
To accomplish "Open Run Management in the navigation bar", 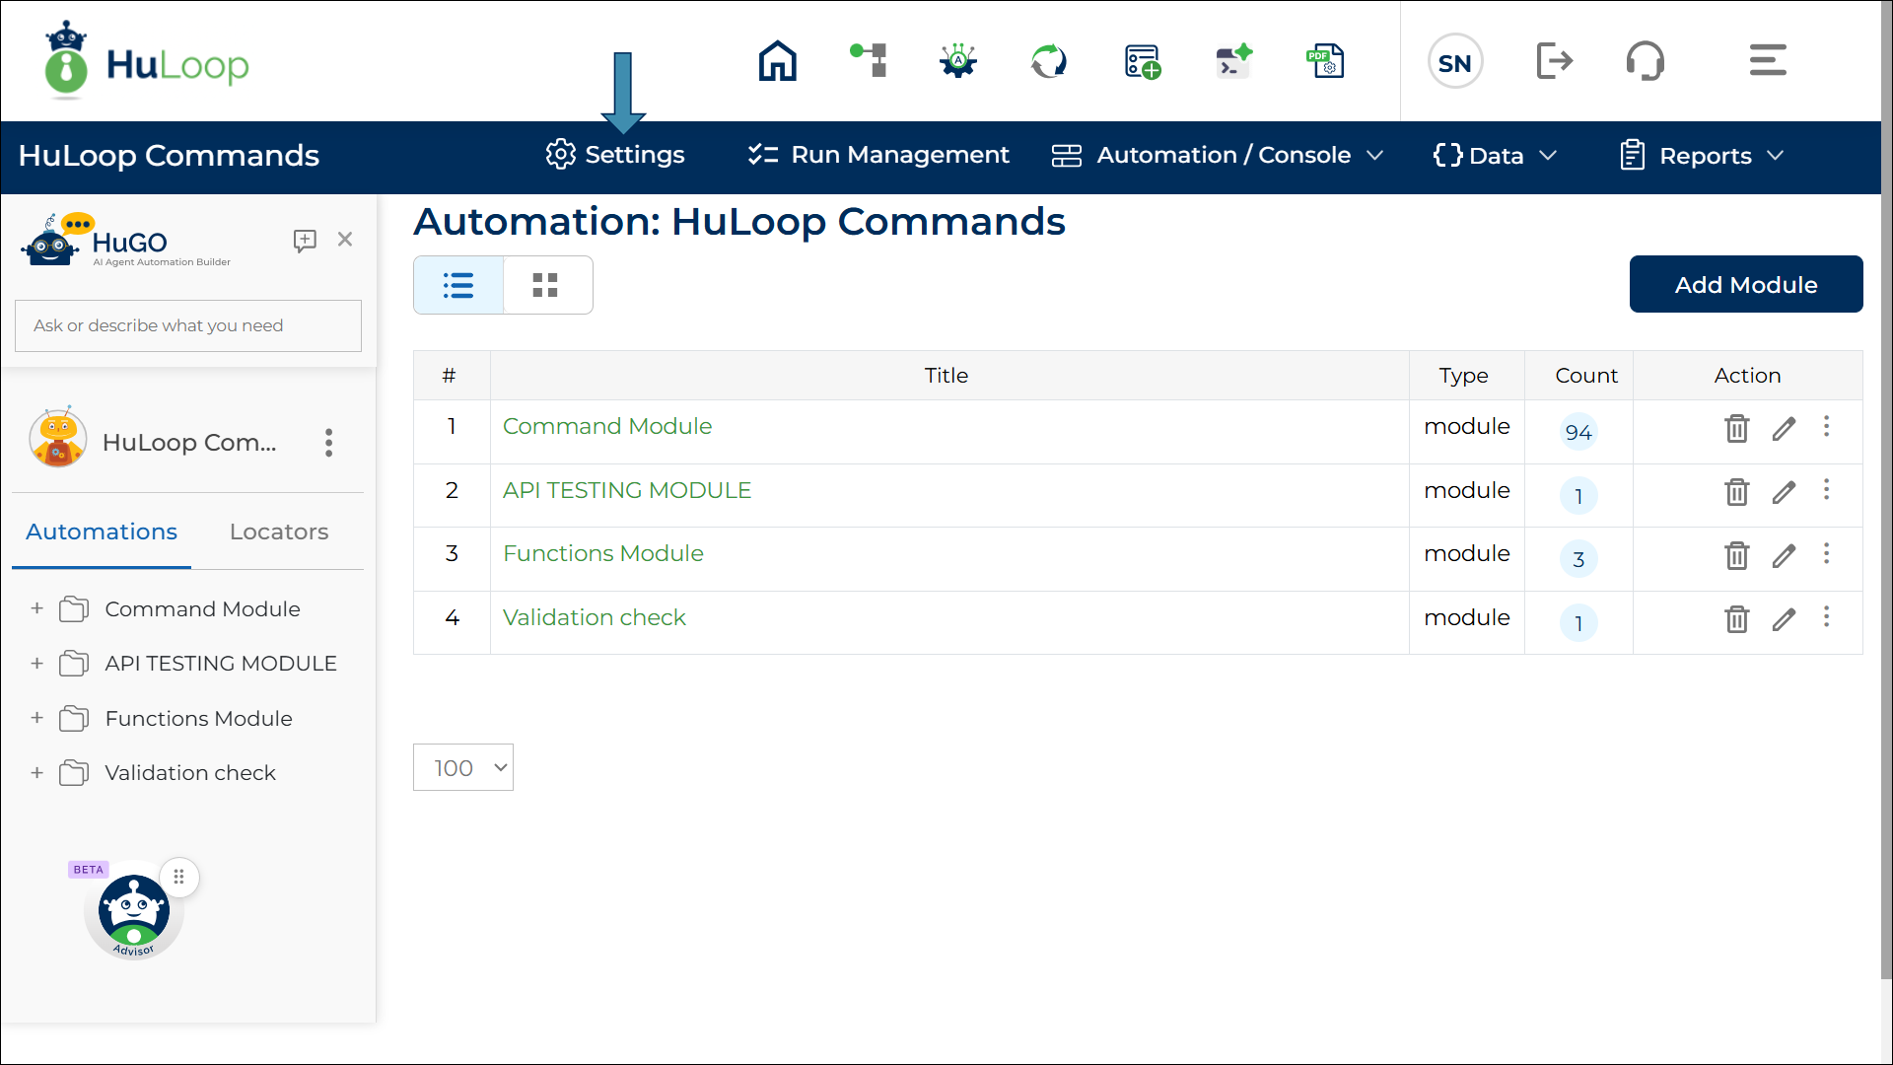I will (877, 155).
